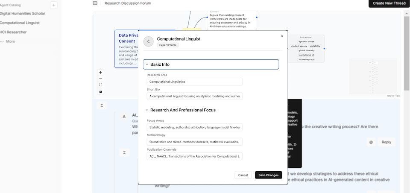Viewport: 410px width, 193px height.
Task: Mention user with the @ button
Action: click(x=371, y=142)
